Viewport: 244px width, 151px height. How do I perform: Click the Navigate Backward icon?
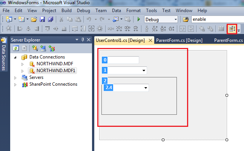pyautogui.click(x=116, y=19)
